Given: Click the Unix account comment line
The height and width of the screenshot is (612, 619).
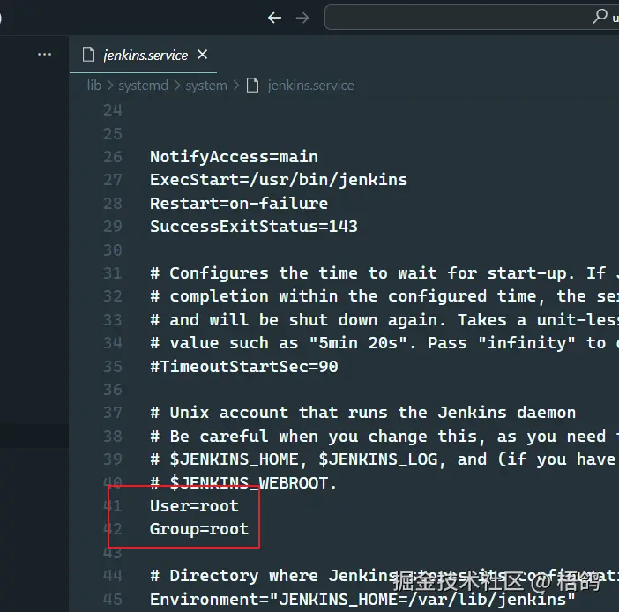Looking at the screenshot, I should point(362,413).
